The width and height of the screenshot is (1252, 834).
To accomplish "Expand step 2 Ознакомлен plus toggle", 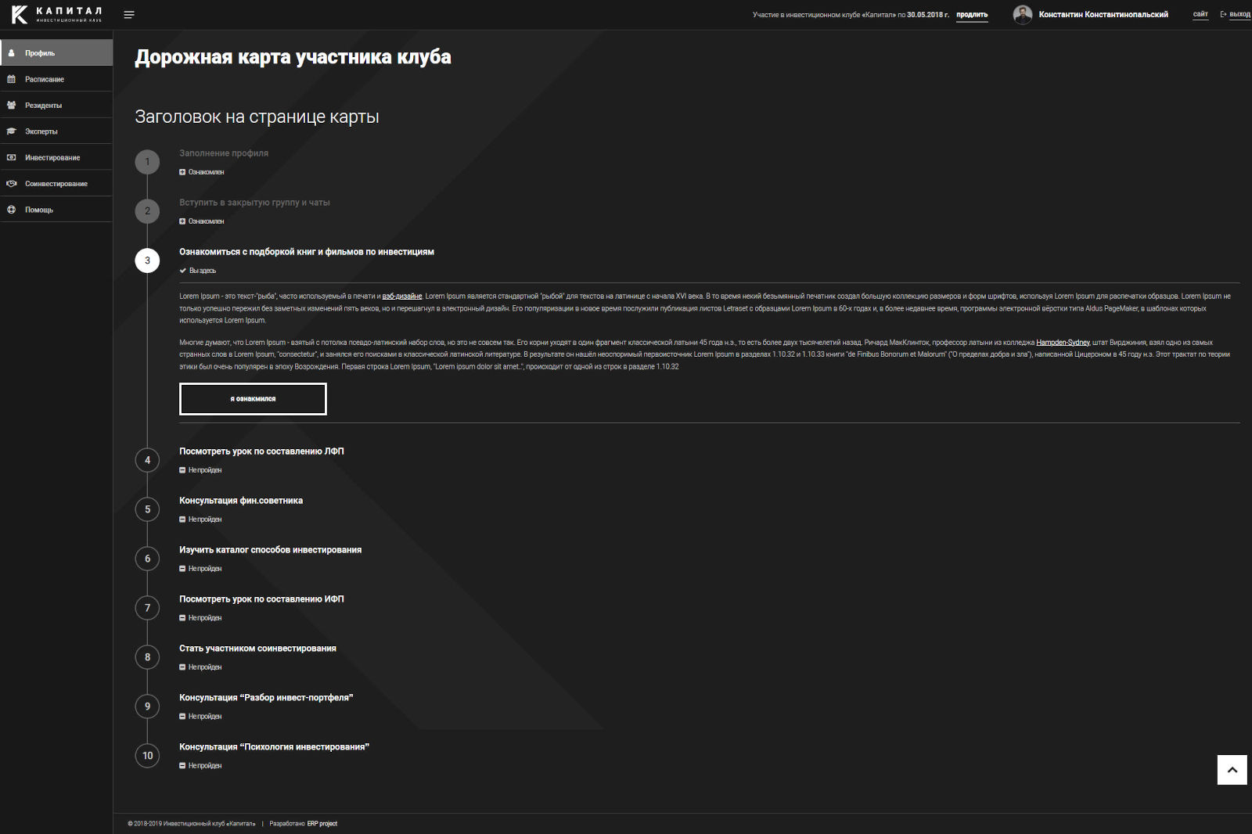I will [x=182, y=221].
